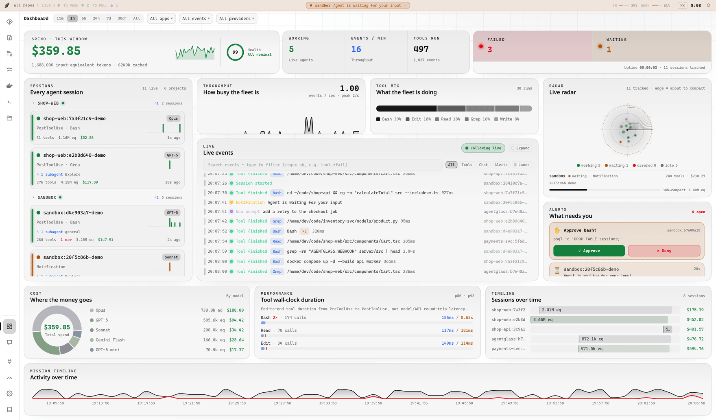Click the WEEK 61% usage bar

[657, 5]
